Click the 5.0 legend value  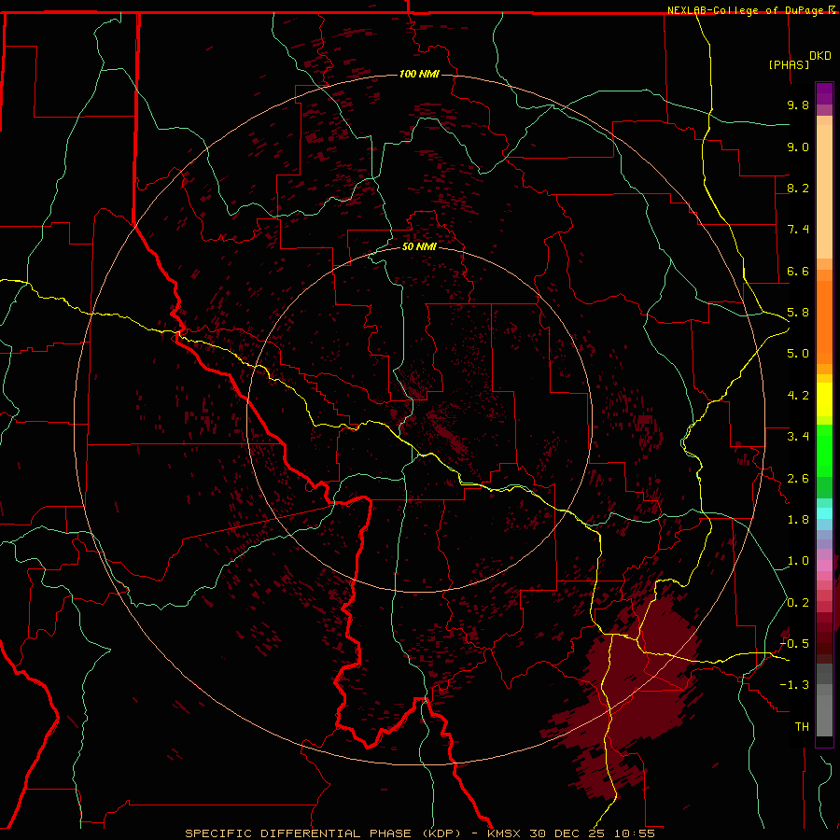[798, 354]
